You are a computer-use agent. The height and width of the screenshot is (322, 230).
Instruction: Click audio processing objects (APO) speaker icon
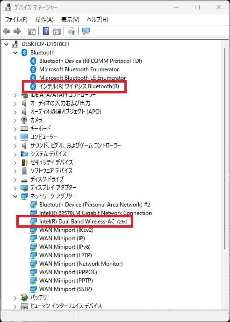click(24, 112)
